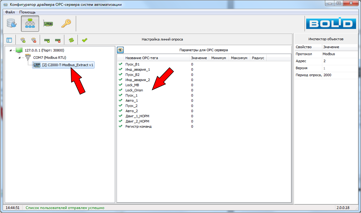Click the remove port icon
361x213 pixels.
pyautogui.click(x=34, y=40)
